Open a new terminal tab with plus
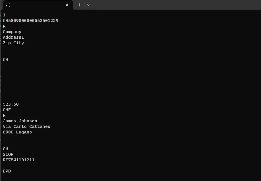The width and height of the screenshot is (261, 181). click(79, 5)
